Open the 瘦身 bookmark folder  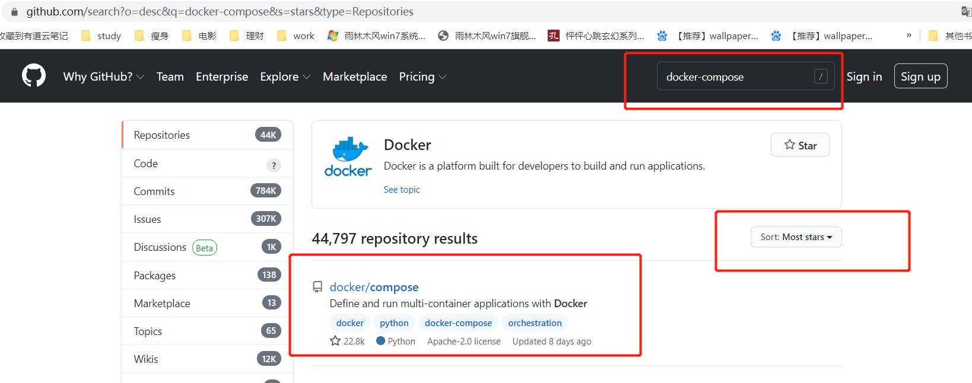click(x=152, y=36)
